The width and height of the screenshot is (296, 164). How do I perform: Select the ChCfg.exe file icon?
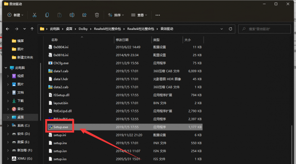click(50, 63)
